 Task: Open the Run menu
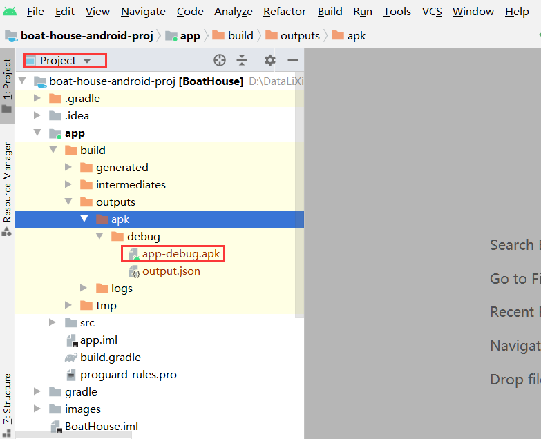coord(363,12)
